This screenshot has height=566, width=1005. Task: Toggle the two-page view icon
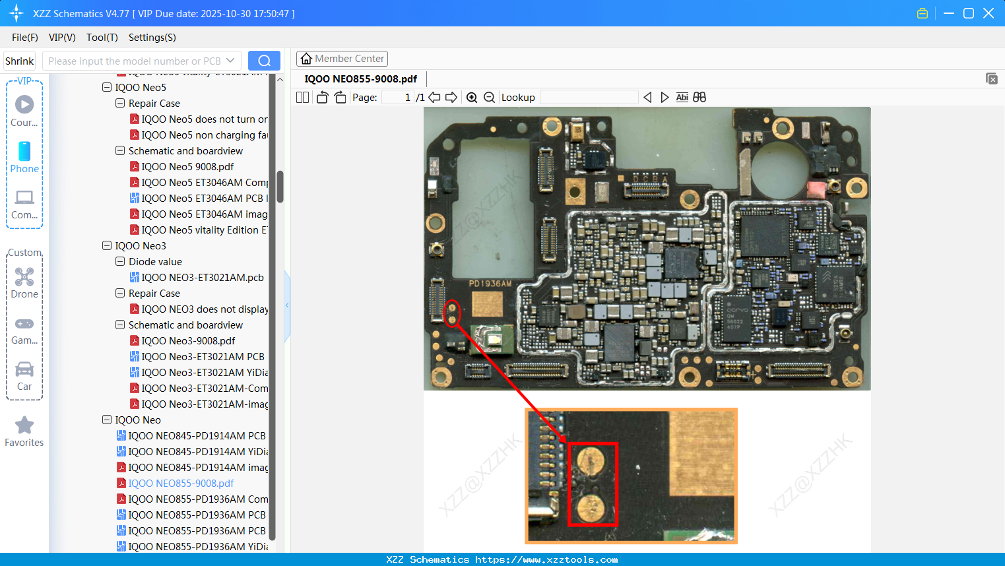[x=302, y=98]
